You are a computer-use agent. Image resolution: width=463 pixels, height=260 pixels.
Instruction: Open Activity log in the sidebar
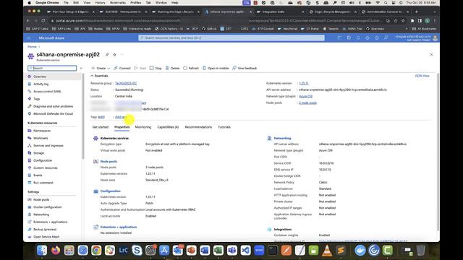(41, 84)
